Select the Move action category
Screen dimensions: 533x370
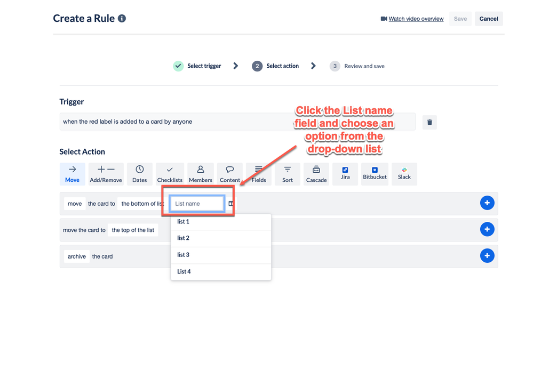tap(72, 174)
